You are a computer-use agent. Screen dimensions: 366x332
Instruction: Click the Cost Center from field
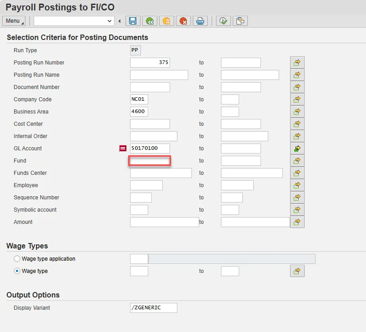150,124
